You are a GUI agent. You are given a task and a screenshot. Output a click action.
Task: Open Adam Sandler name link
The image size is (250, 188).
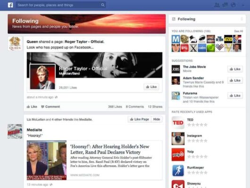[193, 78]
